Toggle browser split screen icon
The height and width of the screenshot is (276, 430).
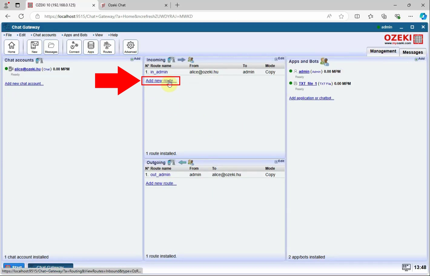[357, 16]
